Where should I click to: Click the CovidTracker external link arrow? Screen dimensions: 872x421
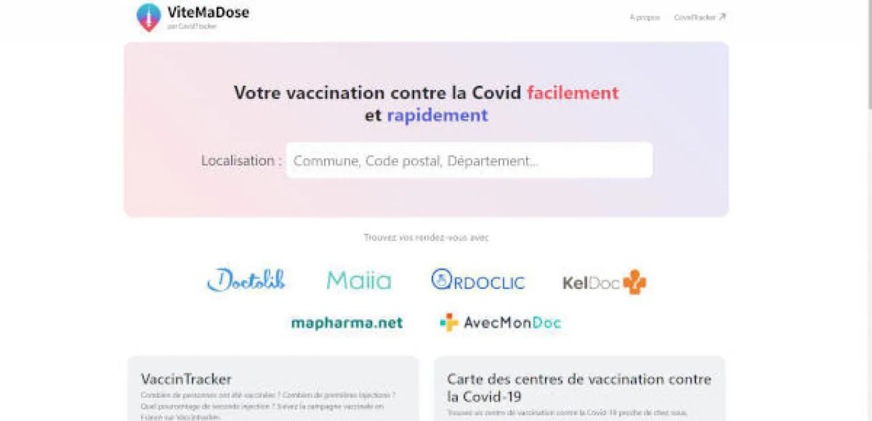[722, 17]
